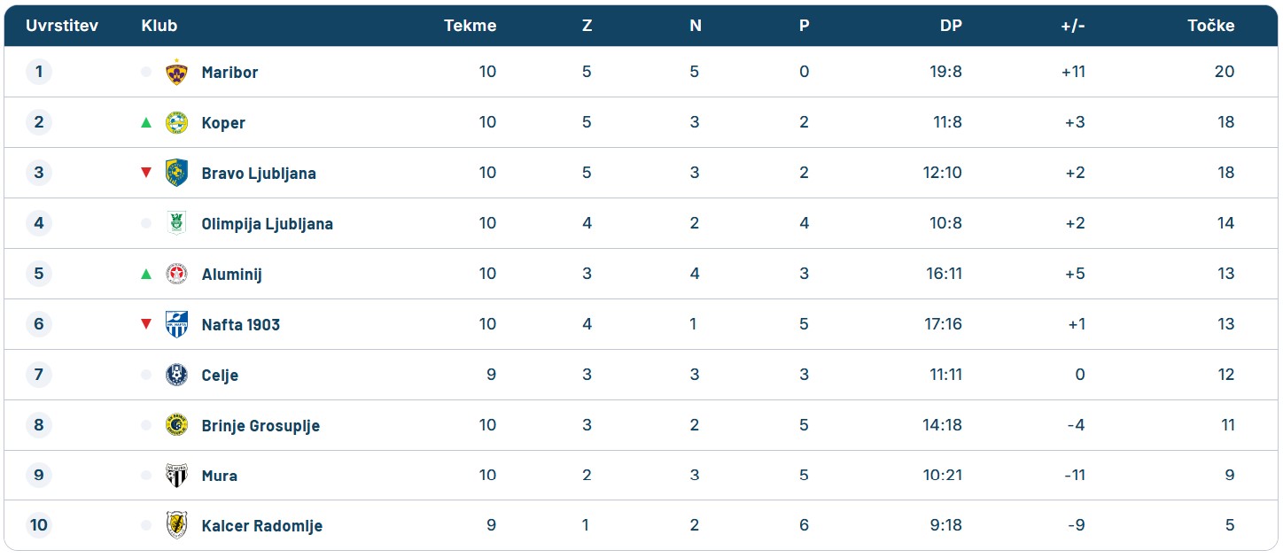Image resolution: width=1283 pixels, height=558 pixels.
Task: Click green up arrow beside Aluminij
Action: [146, 274]
